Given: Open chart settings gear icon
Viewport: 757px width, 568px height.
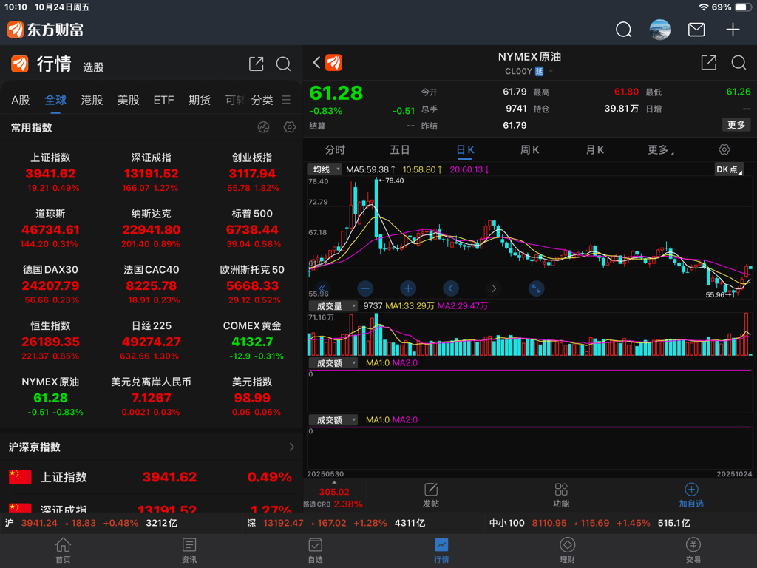Looking at the screenshot, I should (x=724, y=149).
